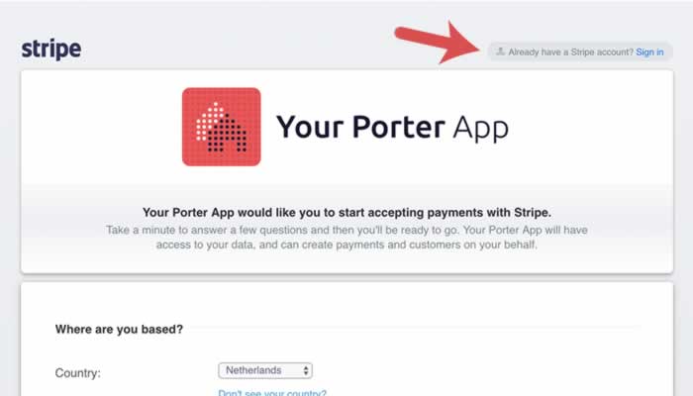Click the Stripe logo
The image size is (693, 396).
point(51,49)
